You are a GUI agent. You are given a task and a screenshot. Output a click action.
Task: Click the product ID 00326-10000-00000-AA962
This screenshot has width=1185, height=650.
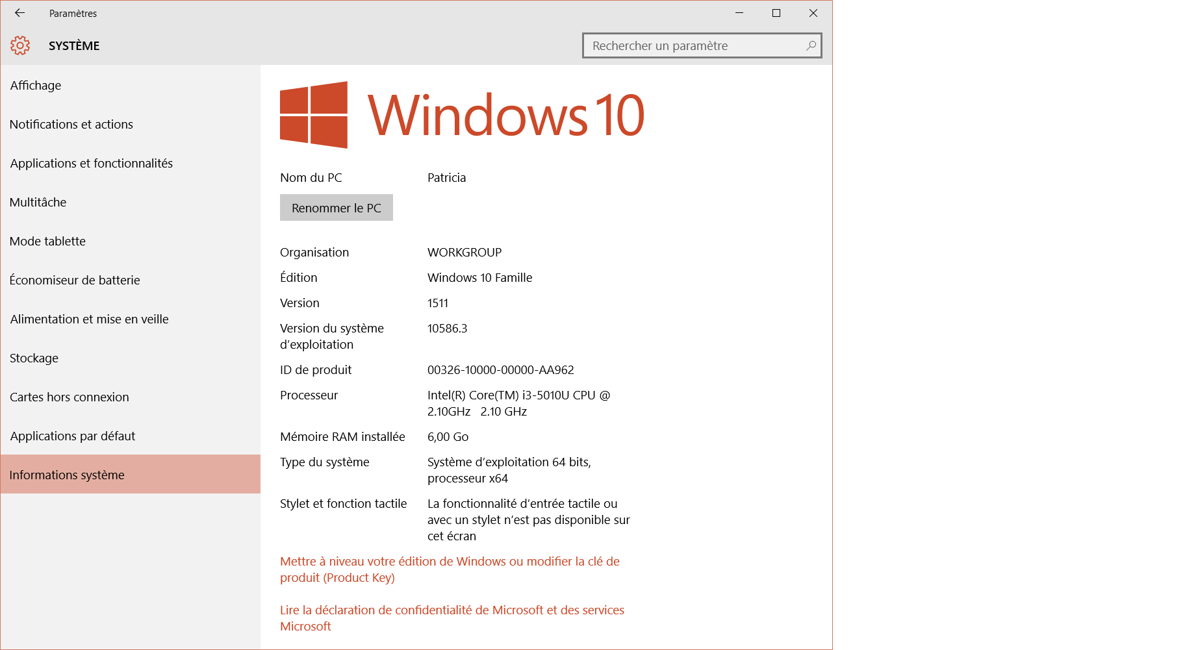tap(501, 369)
